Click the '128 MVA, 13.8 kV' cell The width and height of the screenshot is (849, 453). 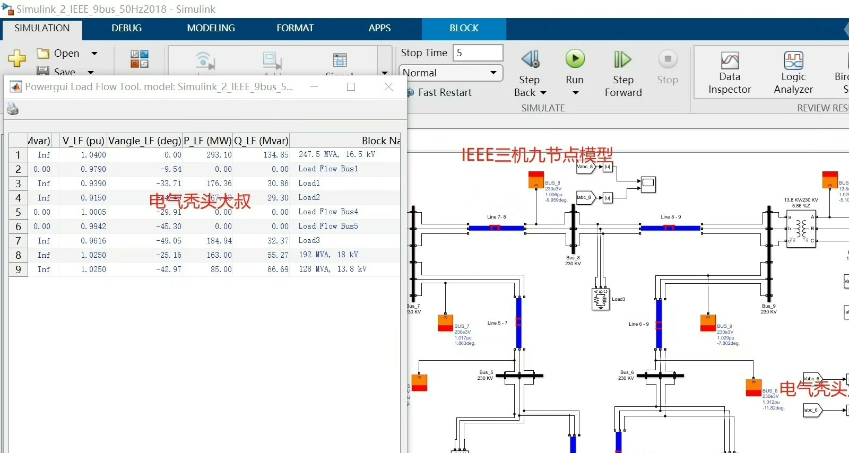[345, 269]
